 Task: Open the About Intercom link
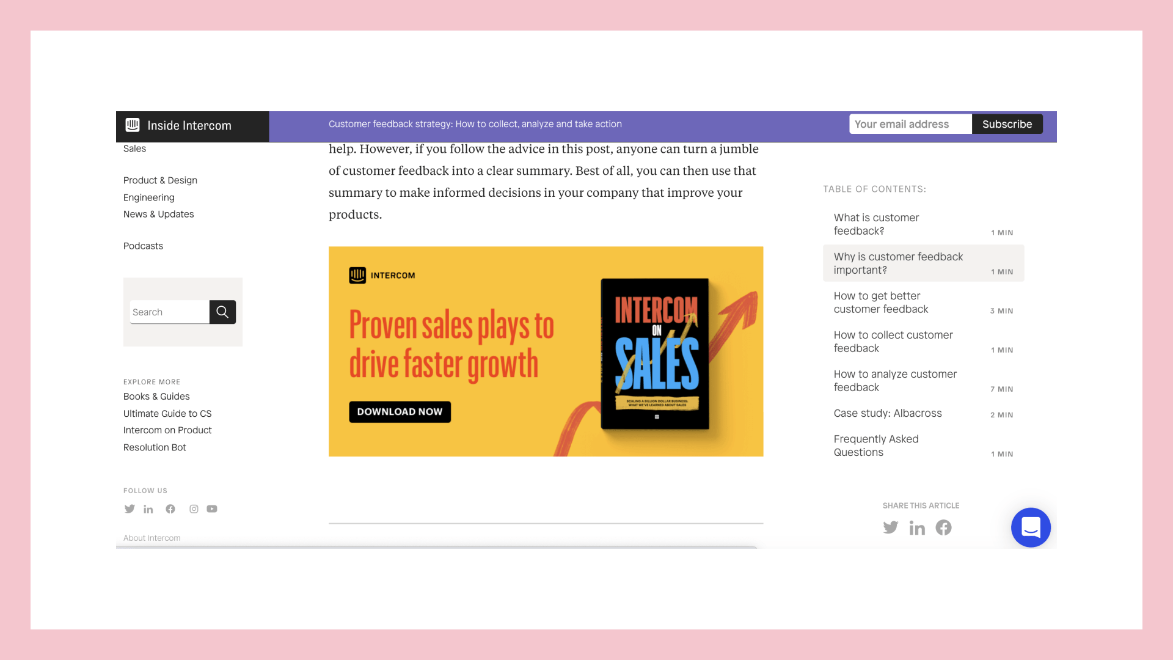pyautogui.click(x=152, y=538)
